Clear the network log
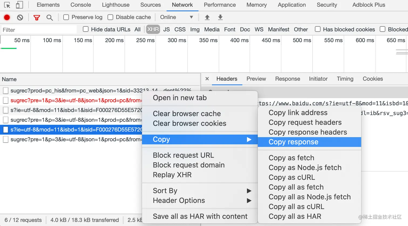Viewport: 408px width, 226px height. pos(20,18)
